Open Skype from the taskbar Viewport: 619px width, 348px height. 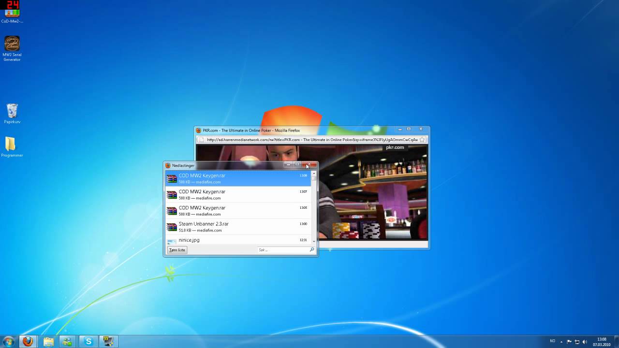point(88,341)
